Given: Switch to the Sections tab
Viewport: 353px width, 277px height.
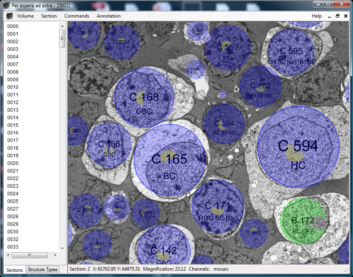Looking at the screenshot, I should tap(14, 270).
